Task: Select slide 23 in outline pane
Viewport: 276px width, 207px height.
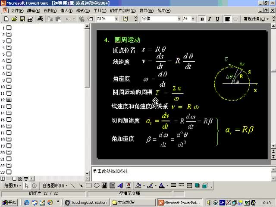Action: (x=9, y=172)
